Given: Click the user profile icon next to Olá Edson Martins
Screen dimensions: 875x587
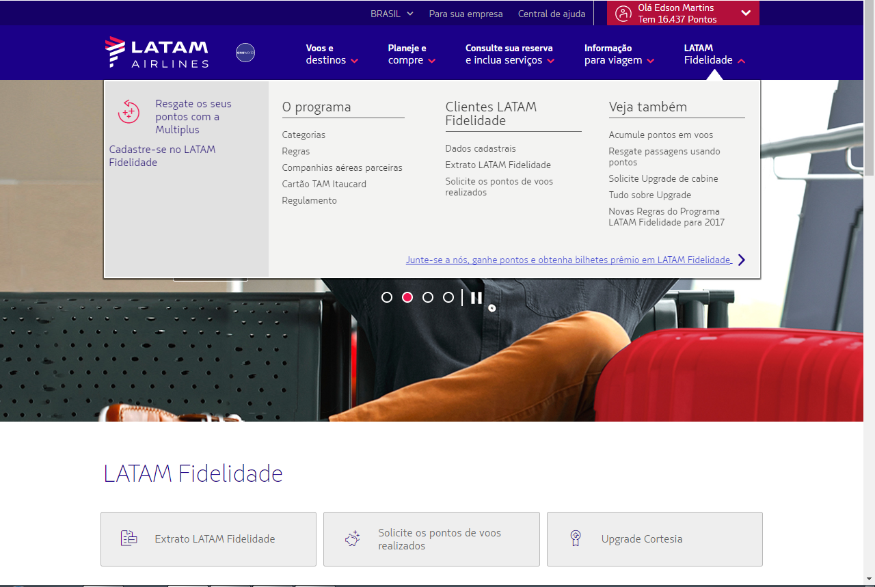Looking at the screenshot, I should 622,12.
